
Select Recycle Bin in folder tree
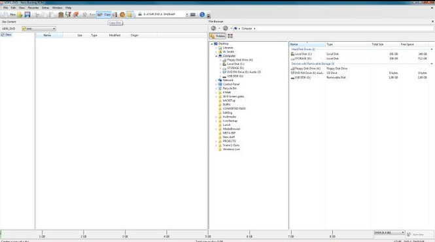click(230, 89)
